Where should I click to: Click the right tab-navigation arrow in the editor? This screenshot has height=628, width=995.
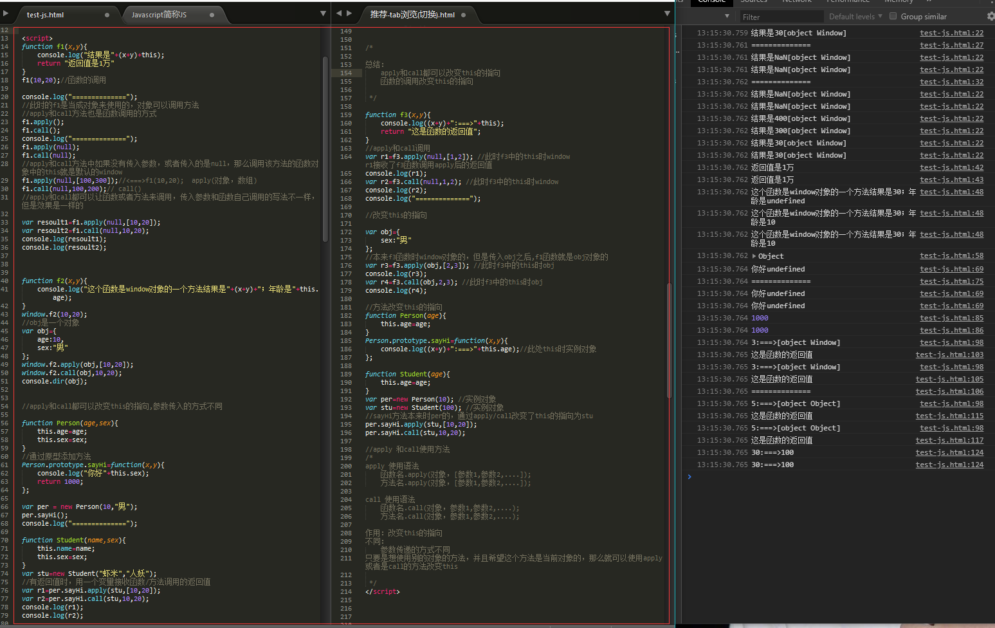pos(349,13)
